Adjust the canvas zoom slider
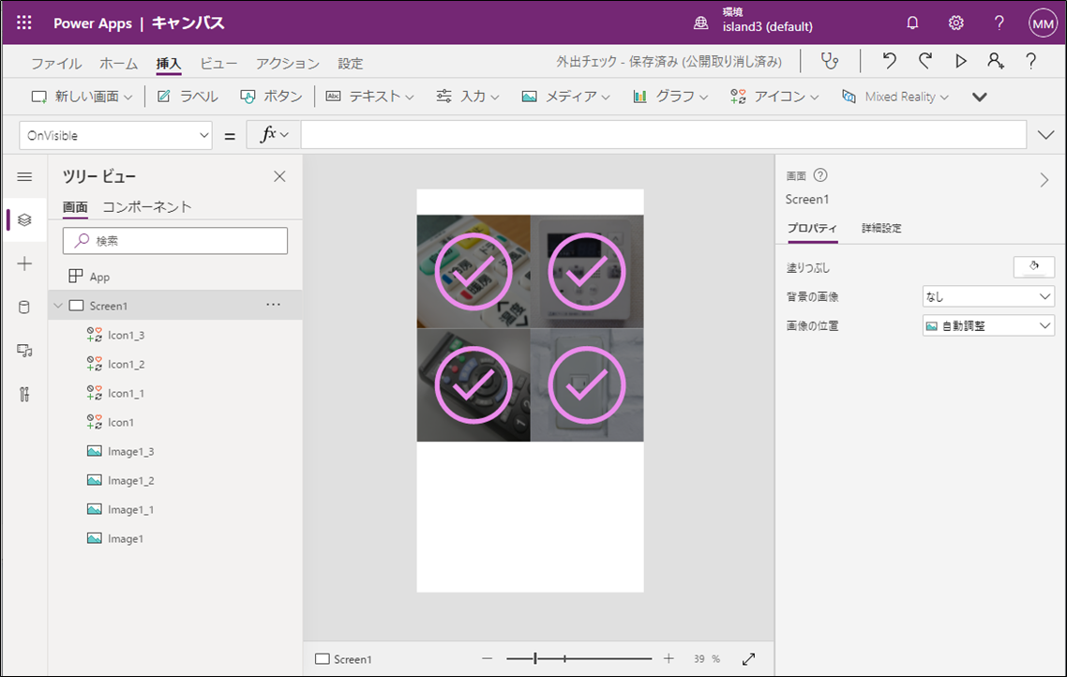 (579, 658)
